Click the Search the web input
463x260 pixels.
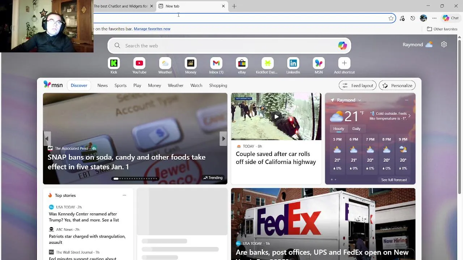(x=229, y=45)
